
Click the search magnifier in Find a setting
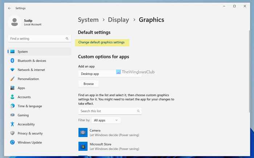67,38
